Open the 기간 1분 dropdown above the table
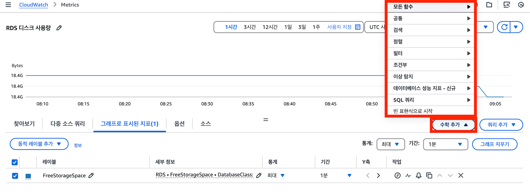The width and height of the screenshot is (530, 192). pos(445,144)
